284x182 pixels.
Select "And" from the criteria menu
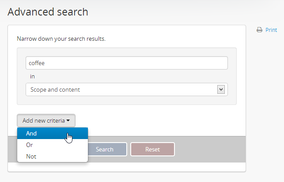(x=32, y=133)
